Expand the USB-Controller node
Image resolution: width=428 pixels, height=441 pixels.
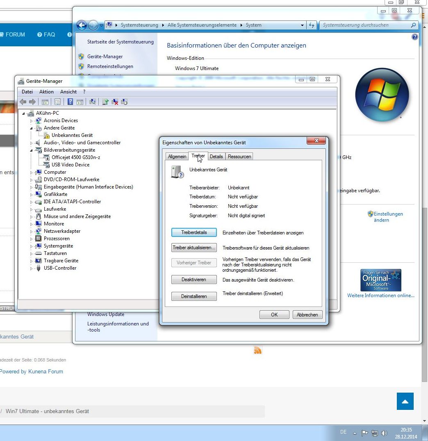pos(31,268)
